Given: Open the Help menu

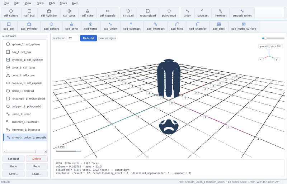Looking at the screenshot, I should (75, 3).
